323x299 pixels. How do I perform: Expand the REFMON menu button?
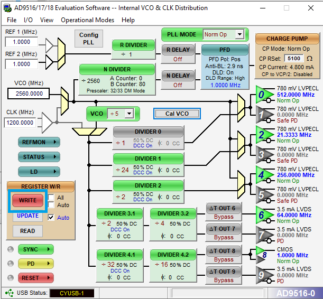point(39,142)
